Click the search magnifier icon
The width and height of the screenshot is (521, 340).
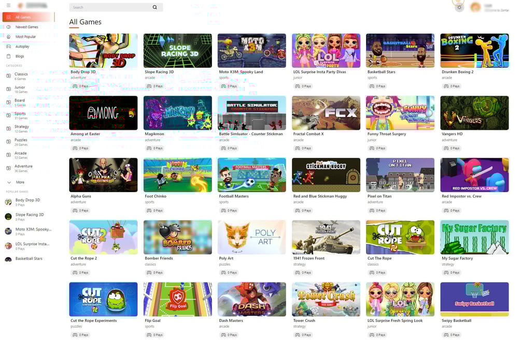(155, 7)
